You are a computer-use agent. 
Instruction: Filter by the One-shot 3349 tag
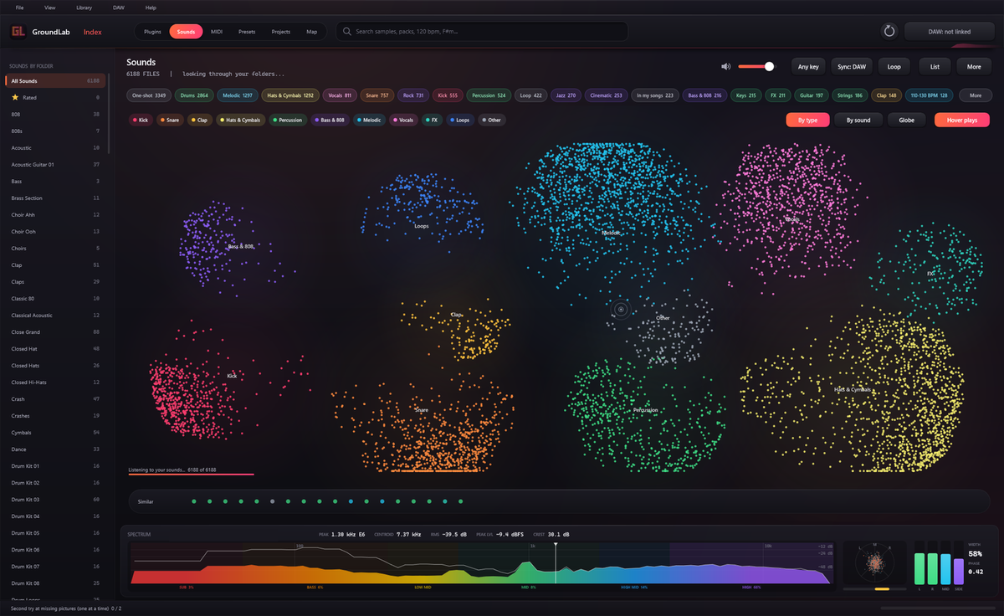[151, 95]
